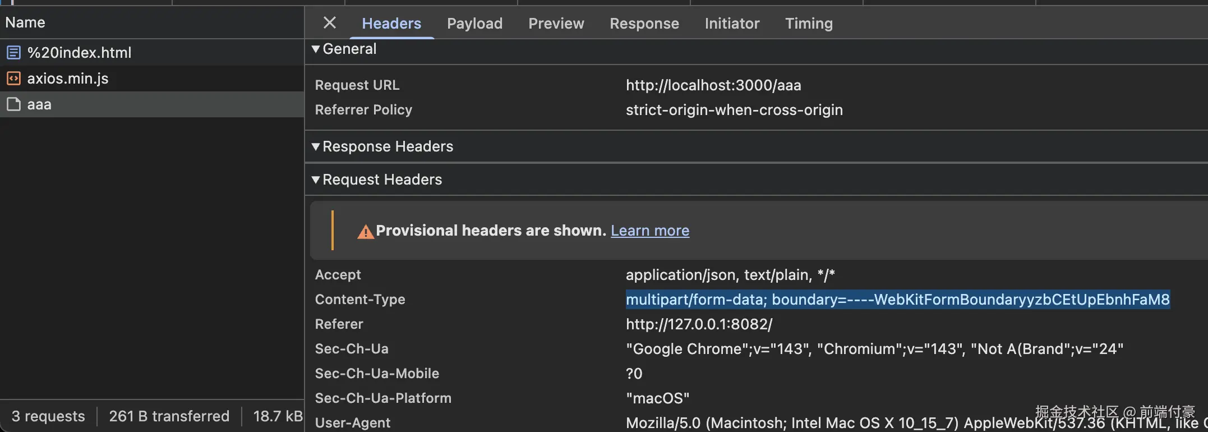Click the document icon beside %20index.html
1208x432 pixels.
click(13, 53)
